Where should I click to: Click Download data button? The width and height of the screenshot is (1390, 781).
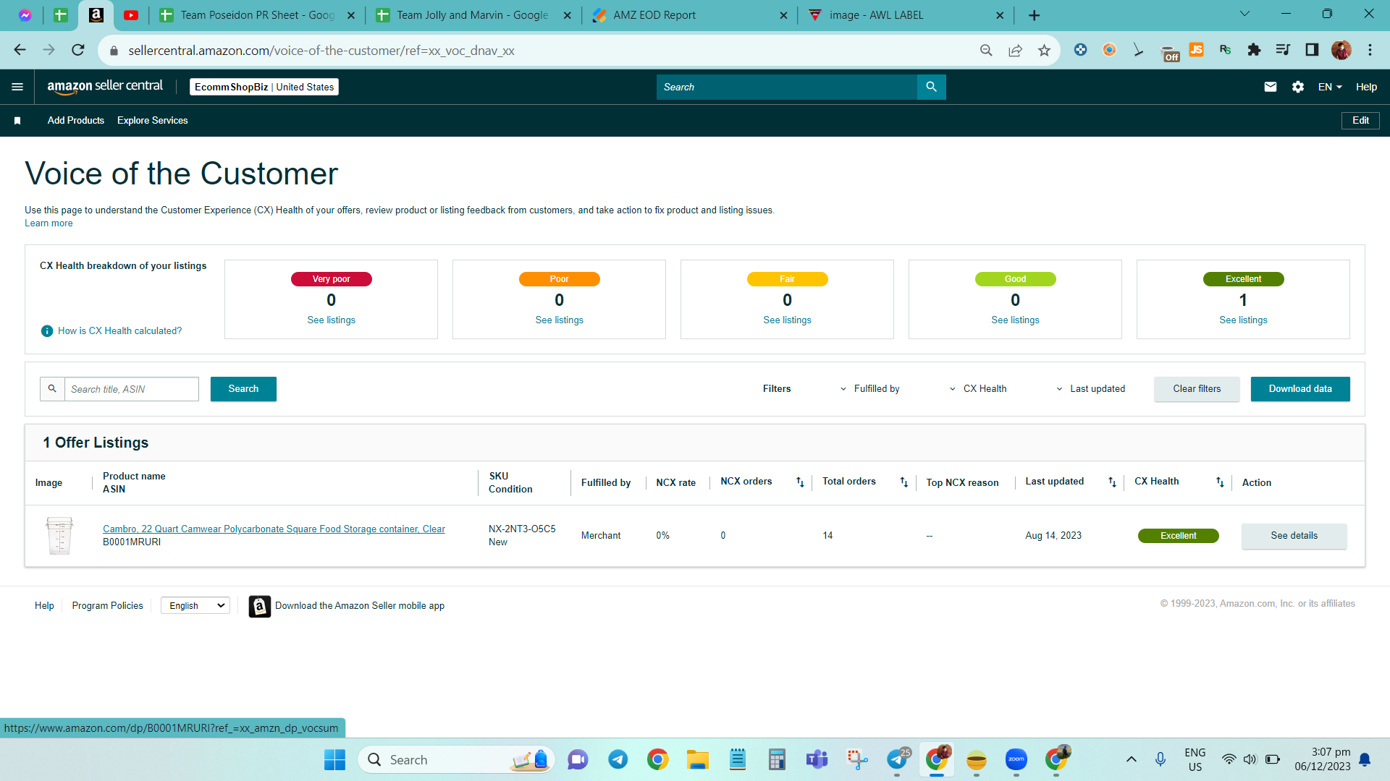tap(1300, 389)
